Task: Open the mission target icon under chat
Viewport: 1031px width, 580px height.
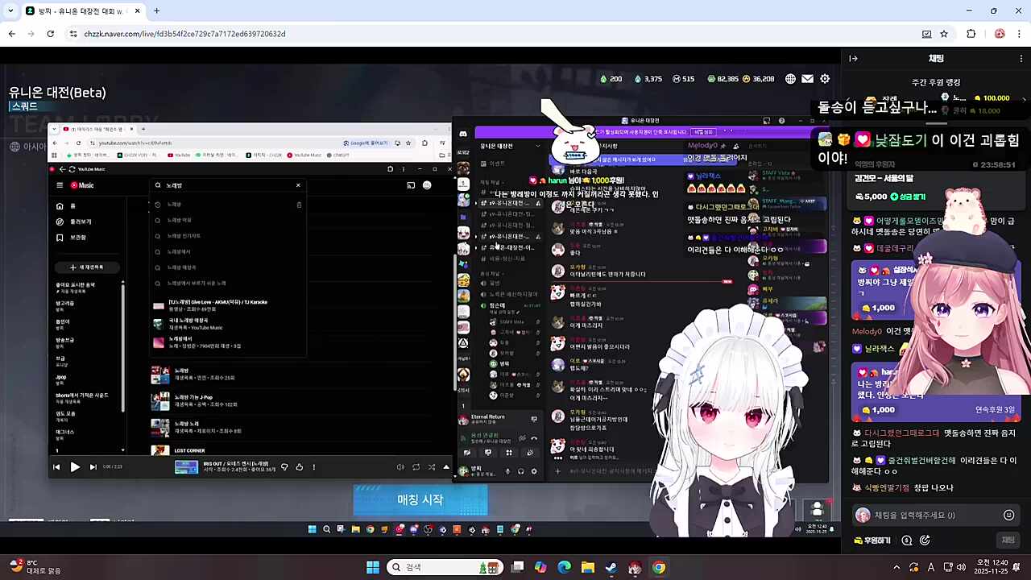Action: click(925, 541)
